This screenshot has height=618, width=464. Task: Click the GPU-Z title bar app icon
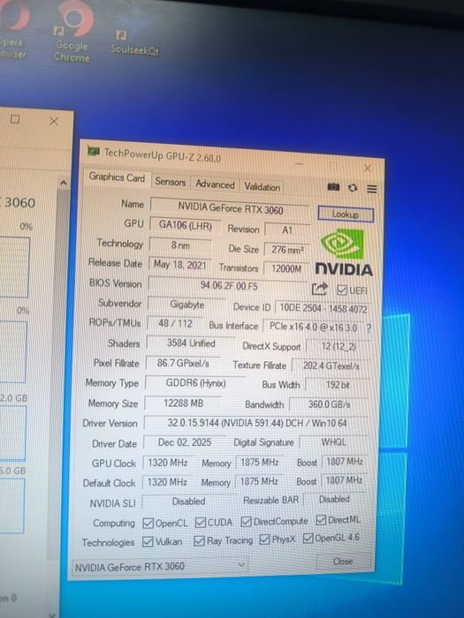(x=93, y=151)
